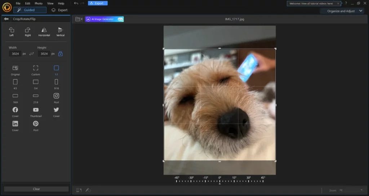Image resolution: width=369 pixels, height=196 pixels.
Task: Select the Original crop ratio
Action: point(15,70)
